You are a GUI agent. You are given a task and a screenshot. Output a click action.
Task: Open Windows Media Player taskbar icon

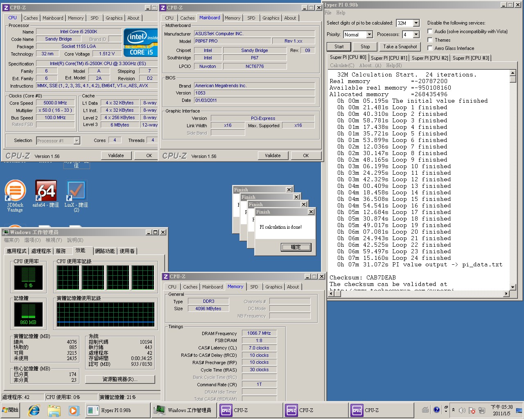(x=73, y=410)
